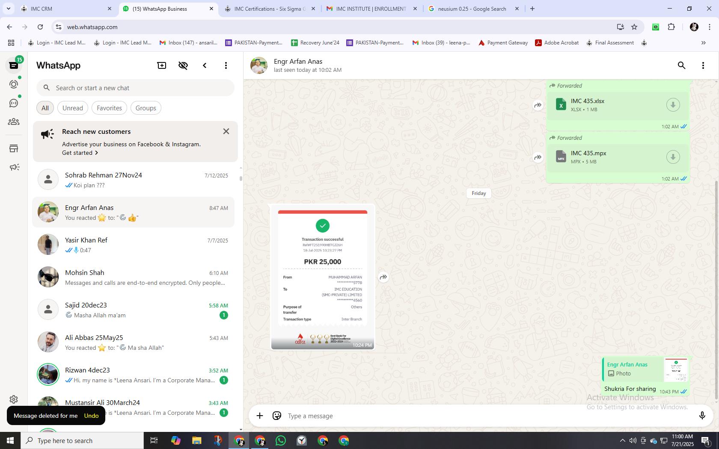Screen dimensions: 719x449
Task: Open the Communities icon in sidebar
Action: [14, 122]
